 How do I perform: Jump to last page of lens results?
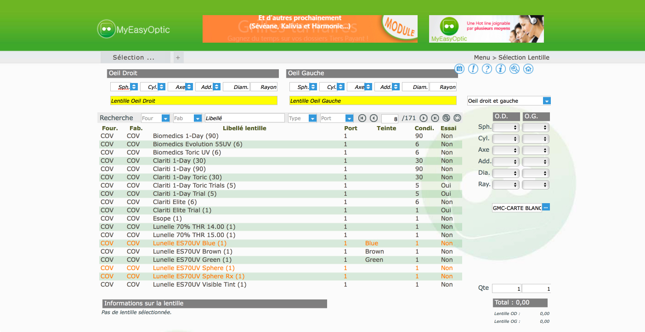435,118
